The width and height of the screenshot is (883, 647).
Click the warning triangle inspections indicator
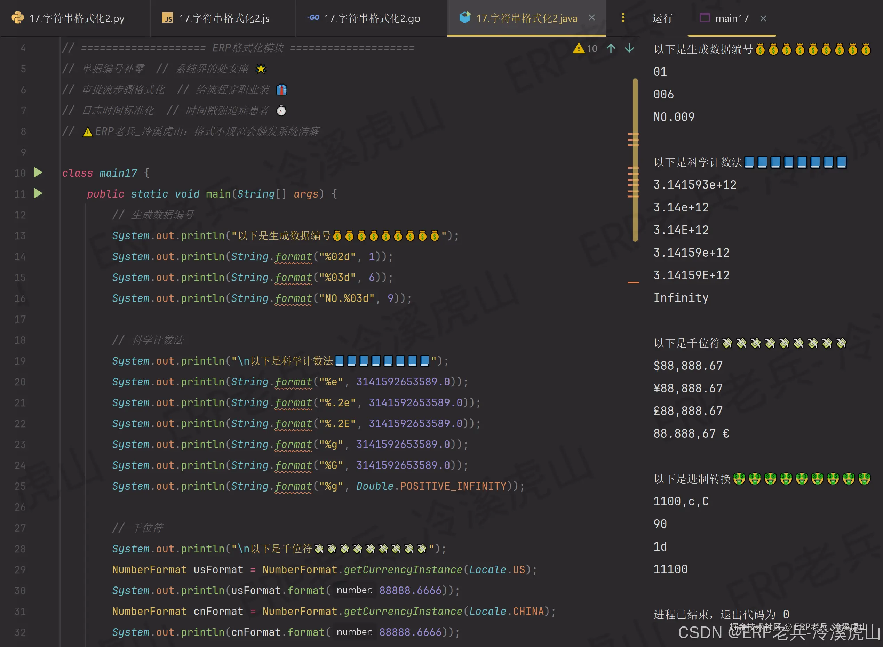[578, 48]
